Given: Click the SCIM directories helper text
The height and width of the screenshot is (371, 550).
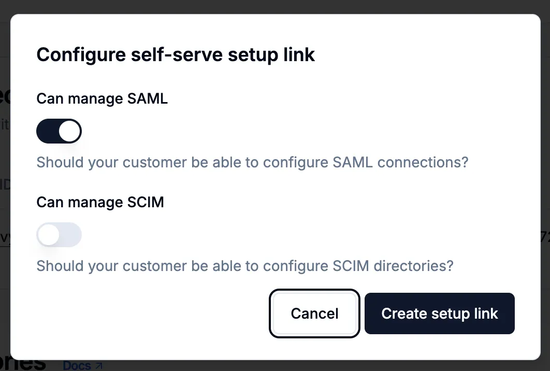Looking at the screenshot, I should (x=245, y=266).
